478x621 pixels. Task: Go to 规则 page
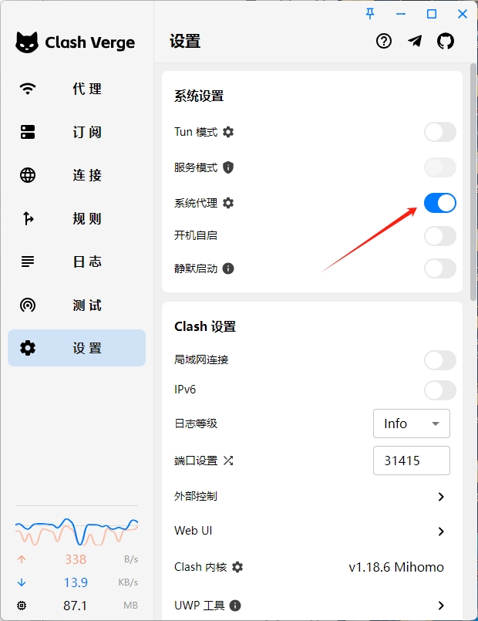(77, 218)
